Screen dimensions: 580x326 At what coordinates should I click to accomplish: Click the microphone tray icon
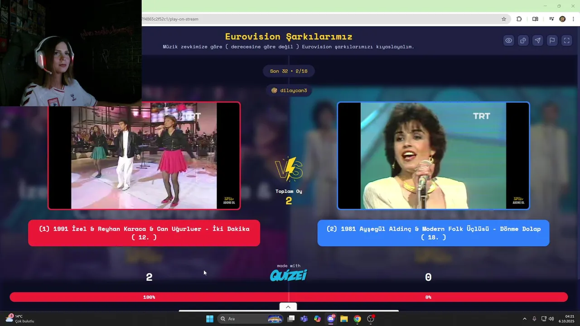point(534,319)
